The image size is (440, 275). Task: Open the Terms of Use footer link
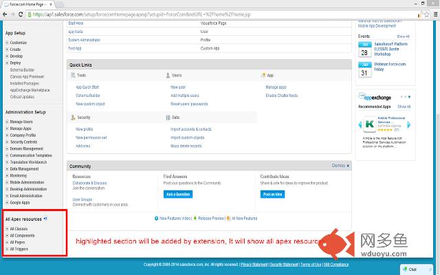pyautogui.click(x=311, y=264)
